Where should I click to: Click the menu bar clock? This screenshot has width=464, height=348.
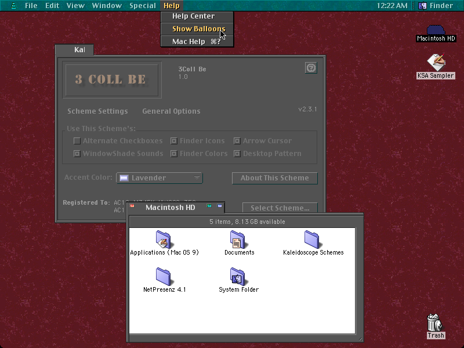392,6
